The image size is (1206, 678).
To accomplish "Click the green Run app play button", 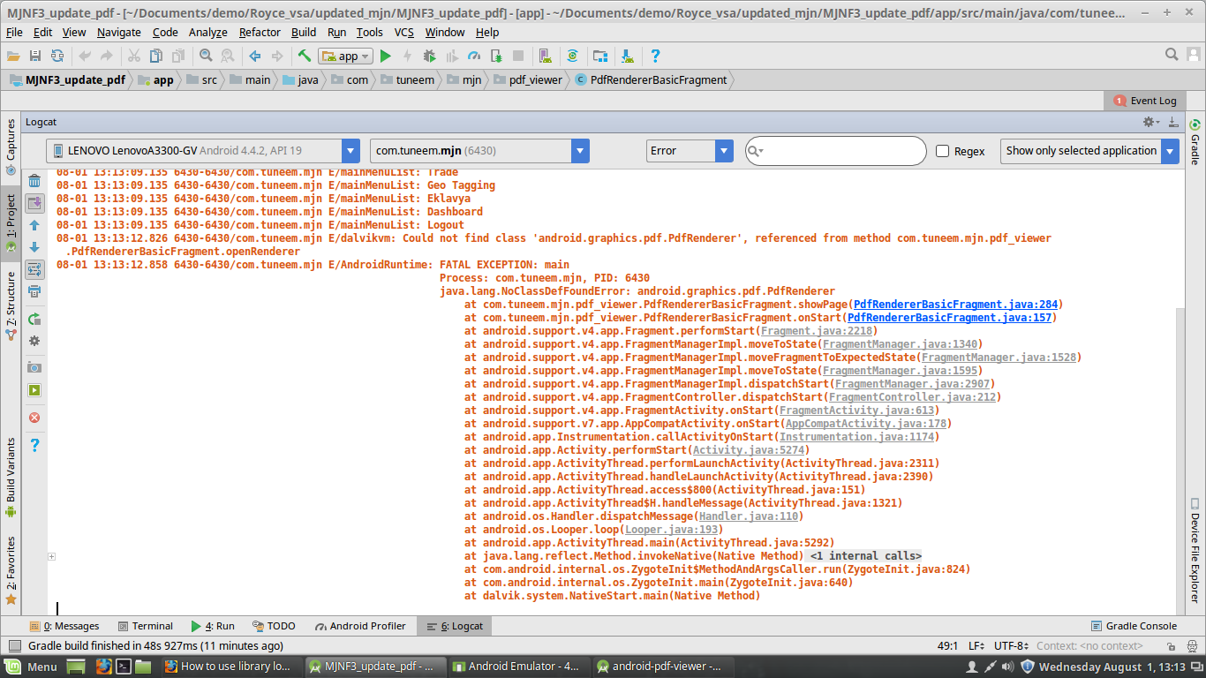I will (385, 56).
